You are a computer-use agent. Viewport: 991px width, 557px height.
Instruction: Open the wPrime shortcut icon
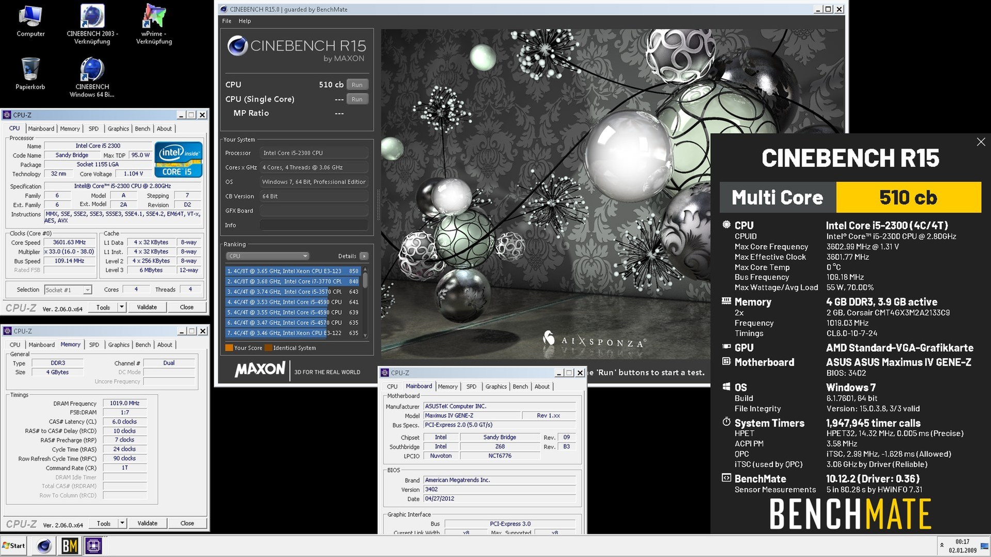pyautogui.click(x=154, y=23)
